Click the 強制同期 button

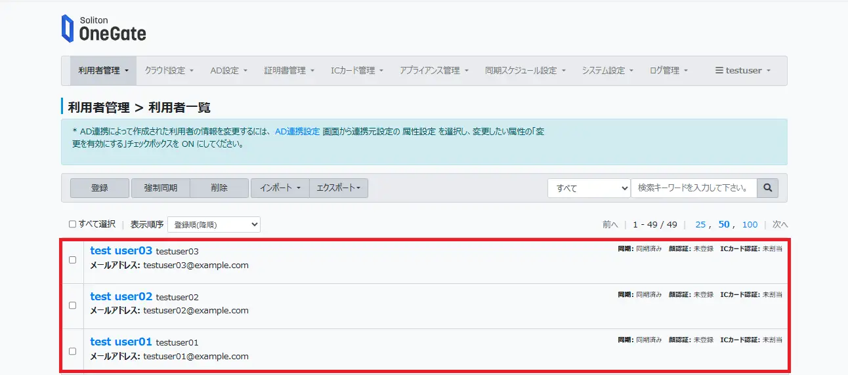160,188
